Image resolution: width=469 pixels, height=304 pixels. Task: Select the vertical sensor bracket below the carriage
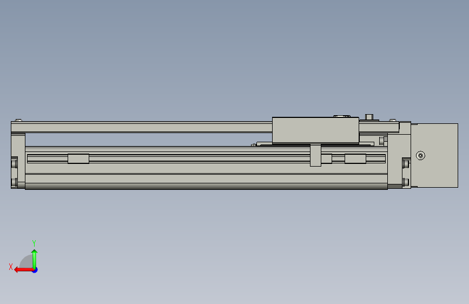click(x=315, y=155)
